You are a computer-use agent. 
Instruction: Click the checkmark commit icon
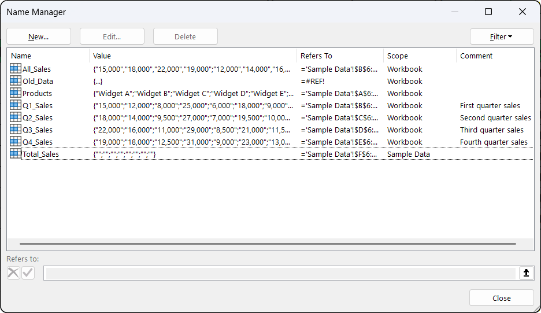28,273
